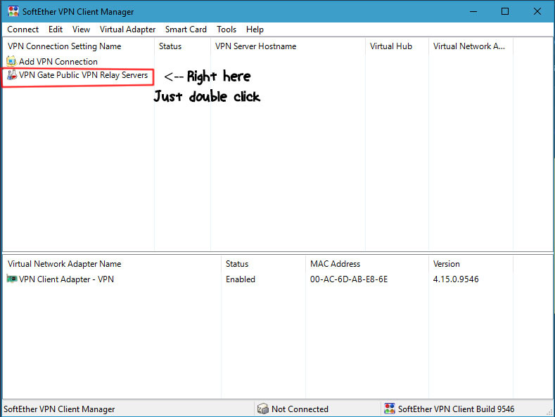Screen dimensions: 555x417
Task: Click the Add VPN Connection icon
Action: pyautogui.click(x=11, y=61)
